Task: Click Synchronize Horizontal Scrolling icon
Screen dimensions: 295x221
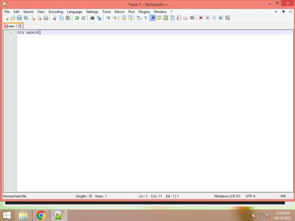Action: point(130,18)
